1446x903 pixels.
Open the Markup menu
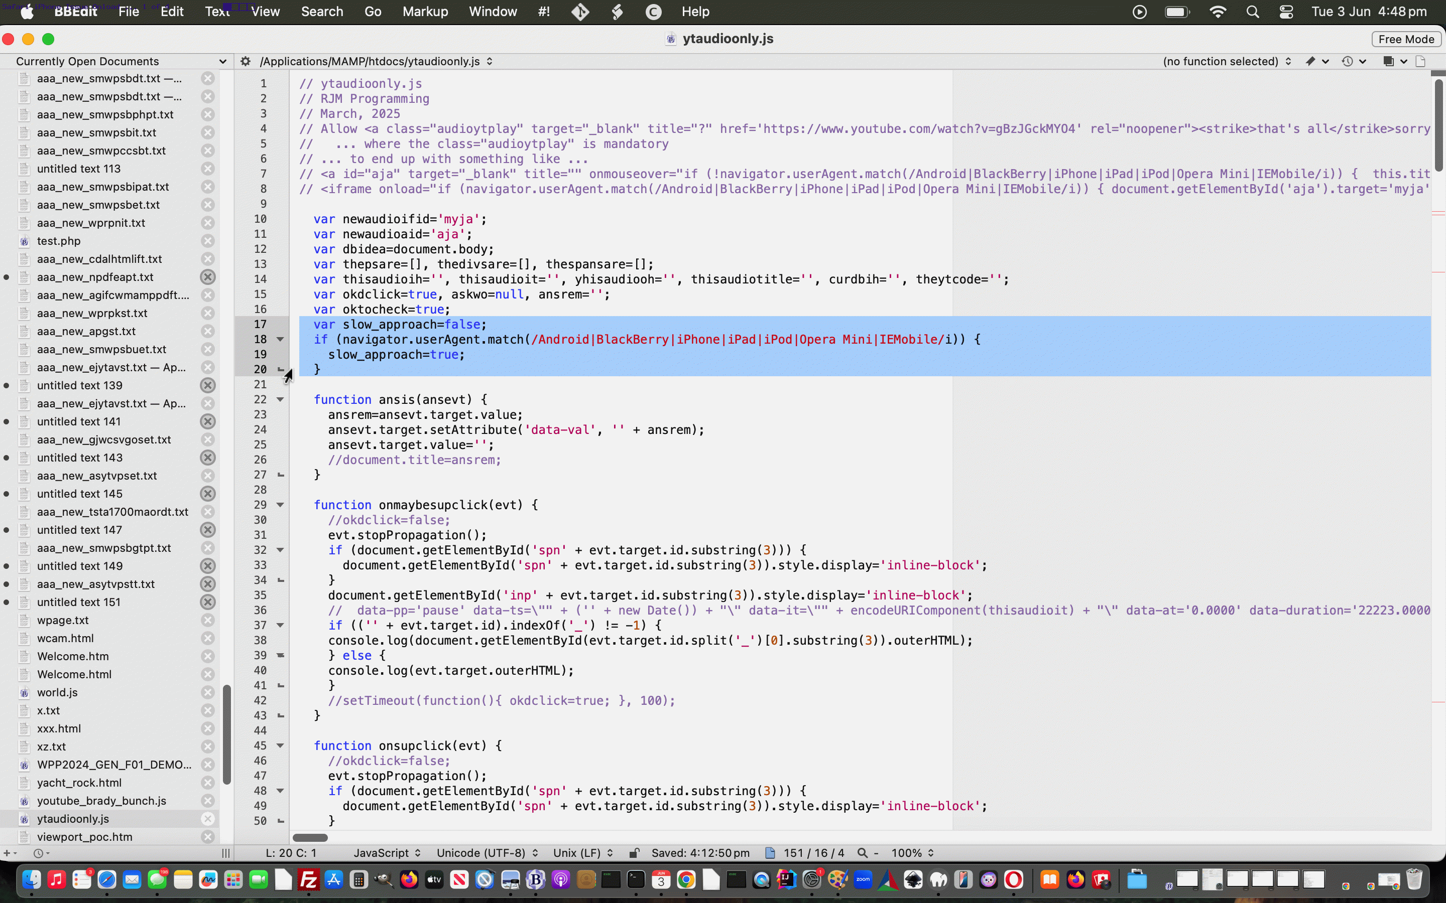pos(425,12)
